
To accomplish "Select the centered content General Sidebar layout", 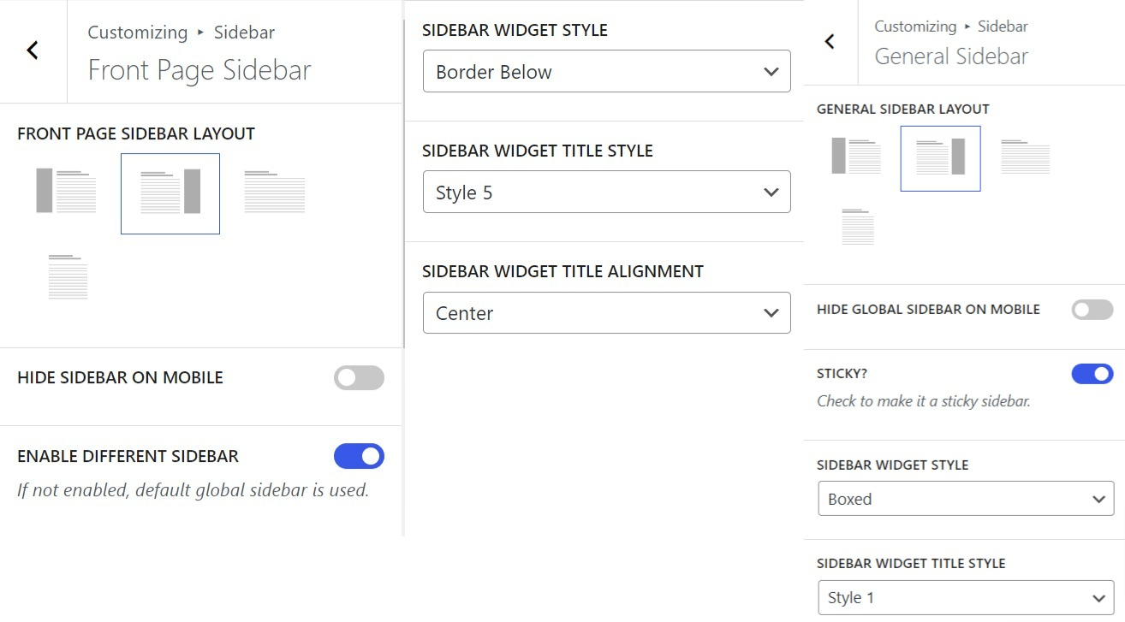I will tap(857, 225).
